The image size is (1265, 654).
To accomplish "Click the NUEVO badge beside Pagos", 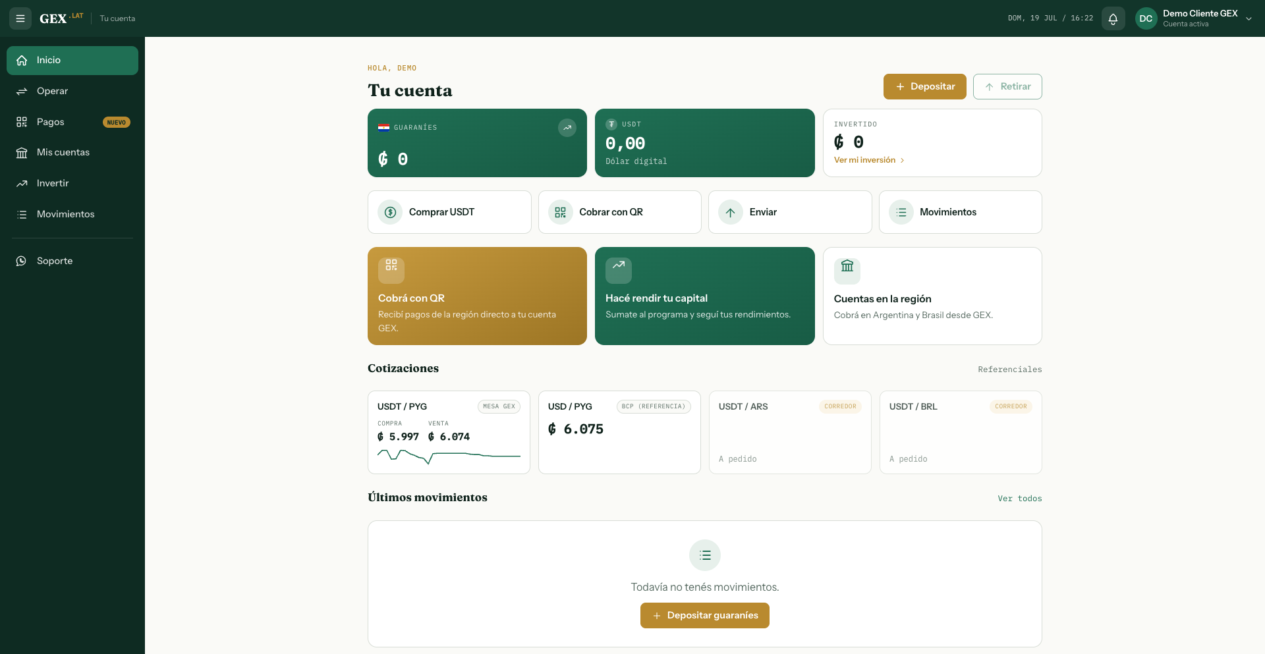I will [117, 123].
